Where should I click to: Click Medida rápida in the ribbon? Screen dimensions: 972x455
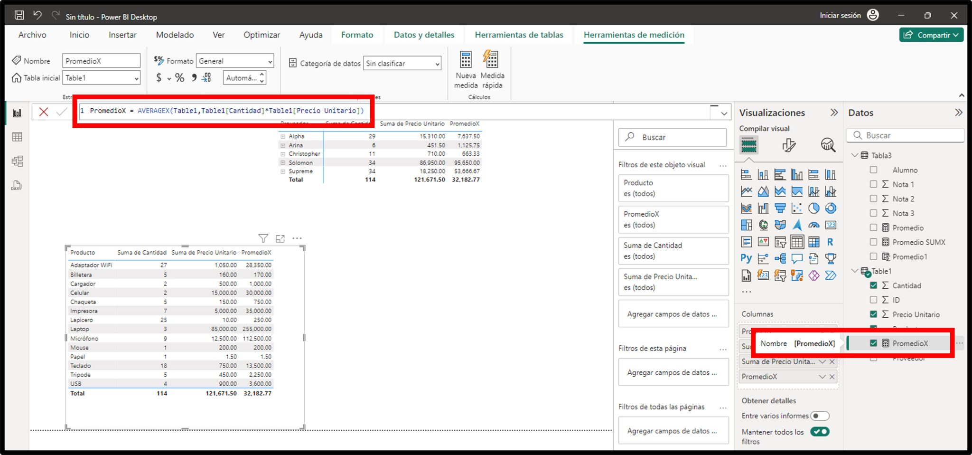[x=492, y=70]
